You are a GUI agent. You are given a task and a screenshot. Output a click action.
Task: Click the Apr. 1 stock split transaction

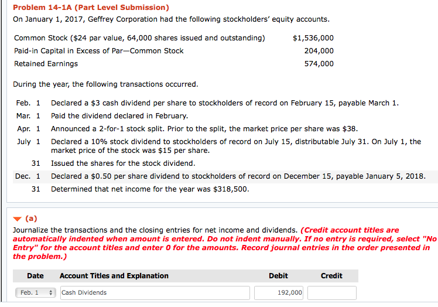[x=204, y=128]
